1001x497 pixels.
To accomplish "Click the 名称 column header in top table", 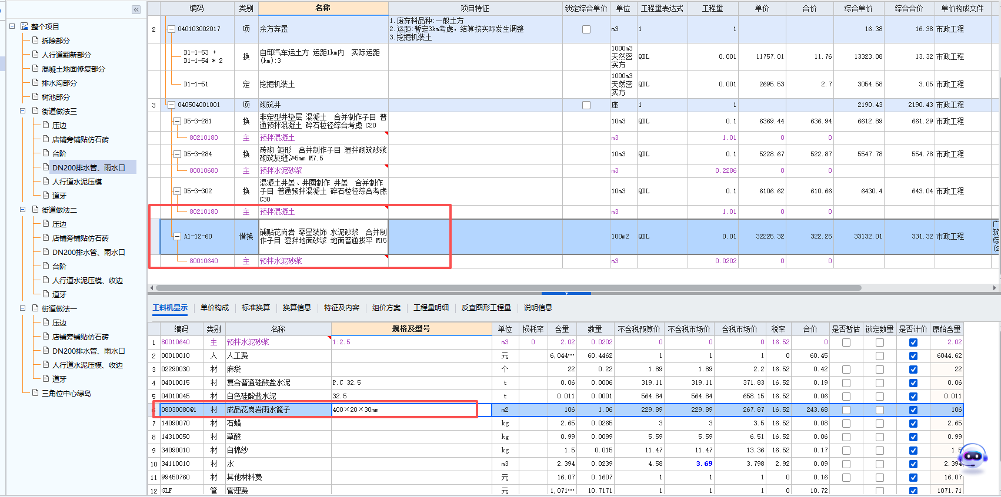I will [323, 8].
